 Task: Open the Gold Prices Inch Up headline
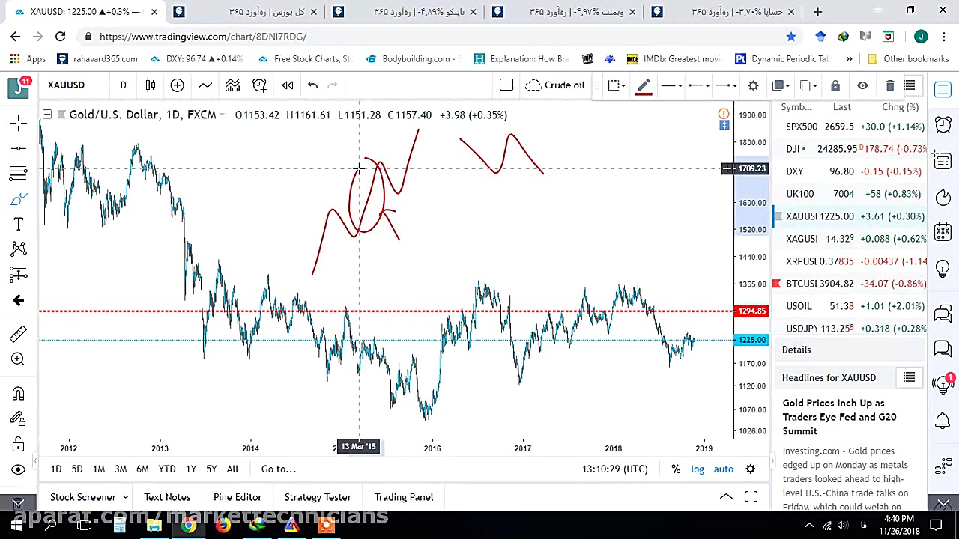point(839,417)
